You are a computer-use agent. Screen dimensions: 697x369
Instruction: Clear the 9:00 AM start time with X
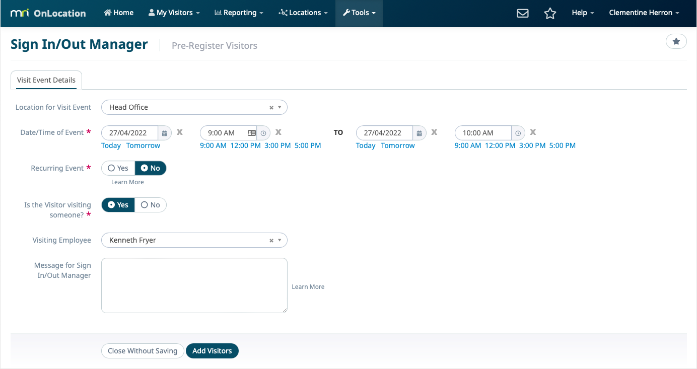pos(278,132)
